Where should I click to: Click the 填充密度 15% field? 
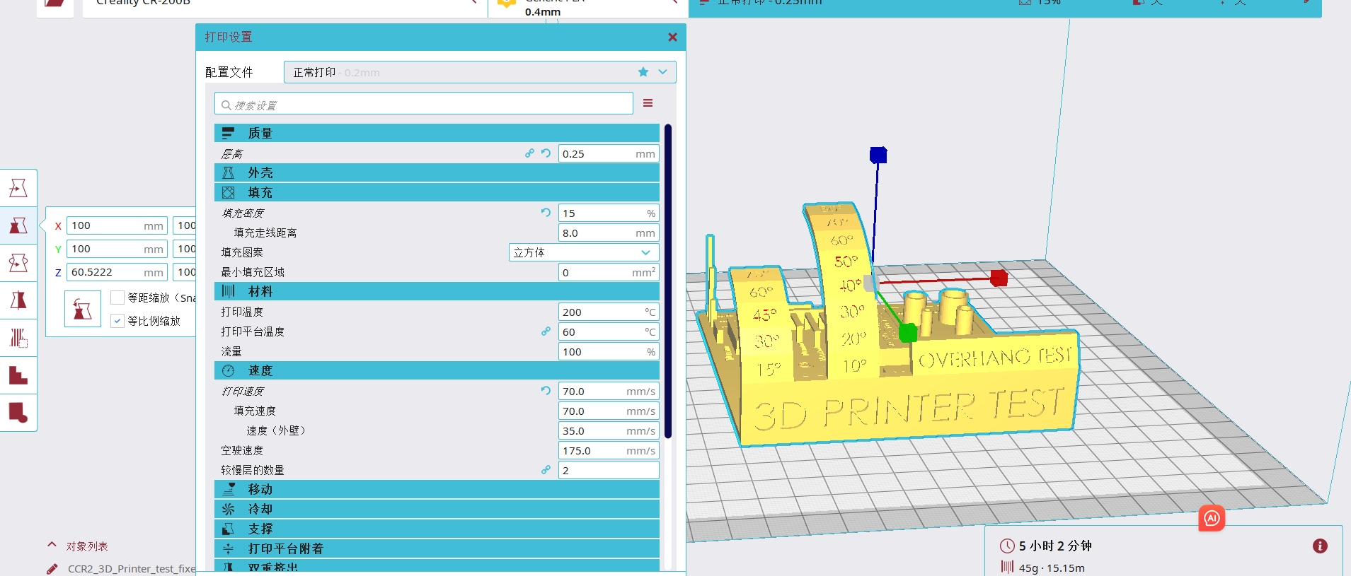tap(609, 213)
